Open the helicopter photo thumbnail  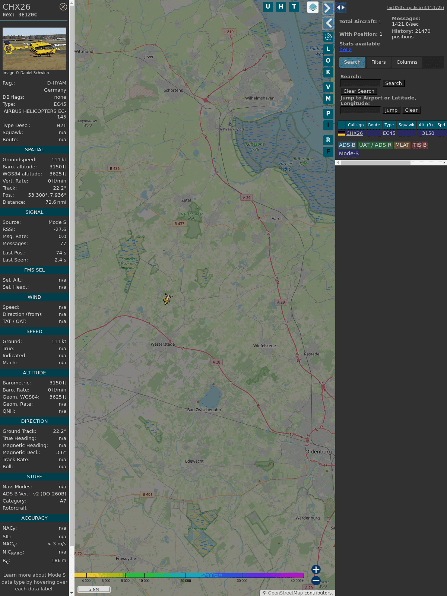tap(34, 48)
